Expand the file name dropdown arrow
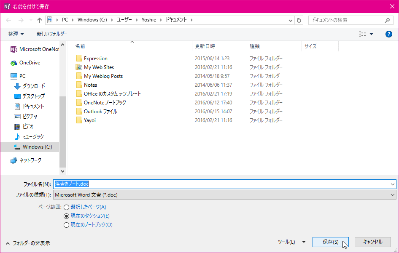The image size is (399, 253). coord(393,184)
